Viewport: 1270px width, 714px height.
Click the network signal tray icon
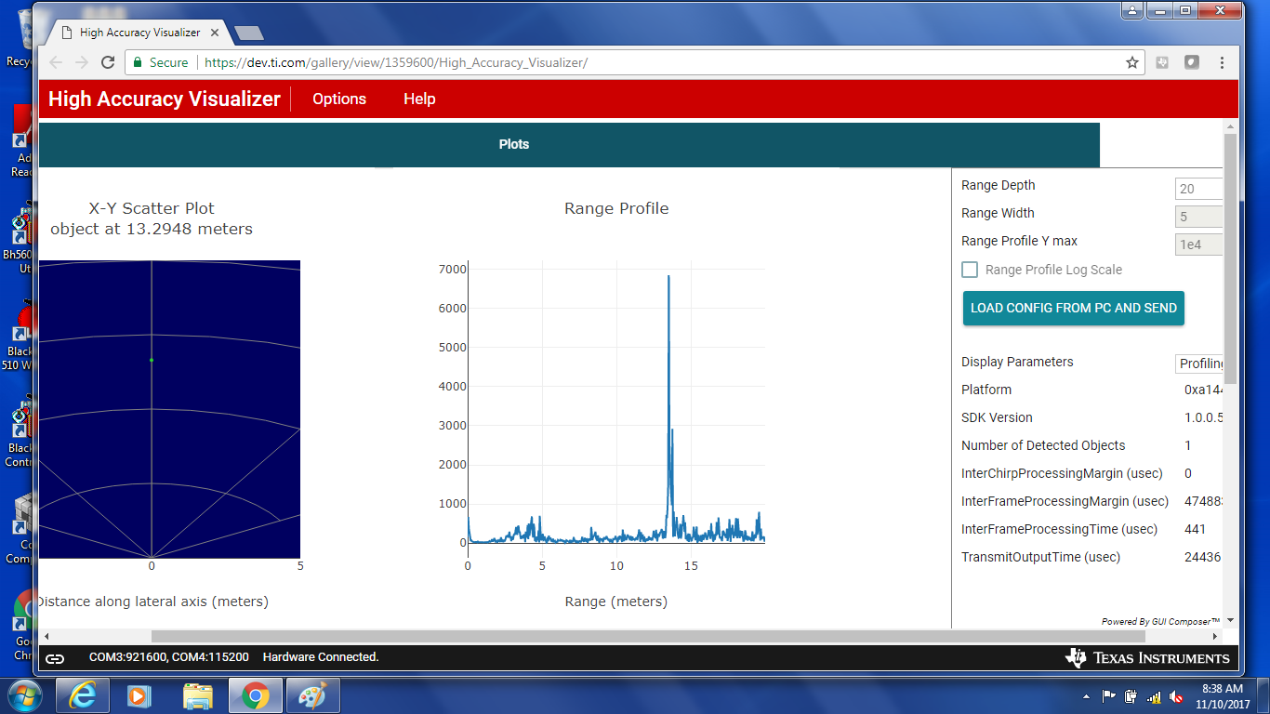[1154, 696]
